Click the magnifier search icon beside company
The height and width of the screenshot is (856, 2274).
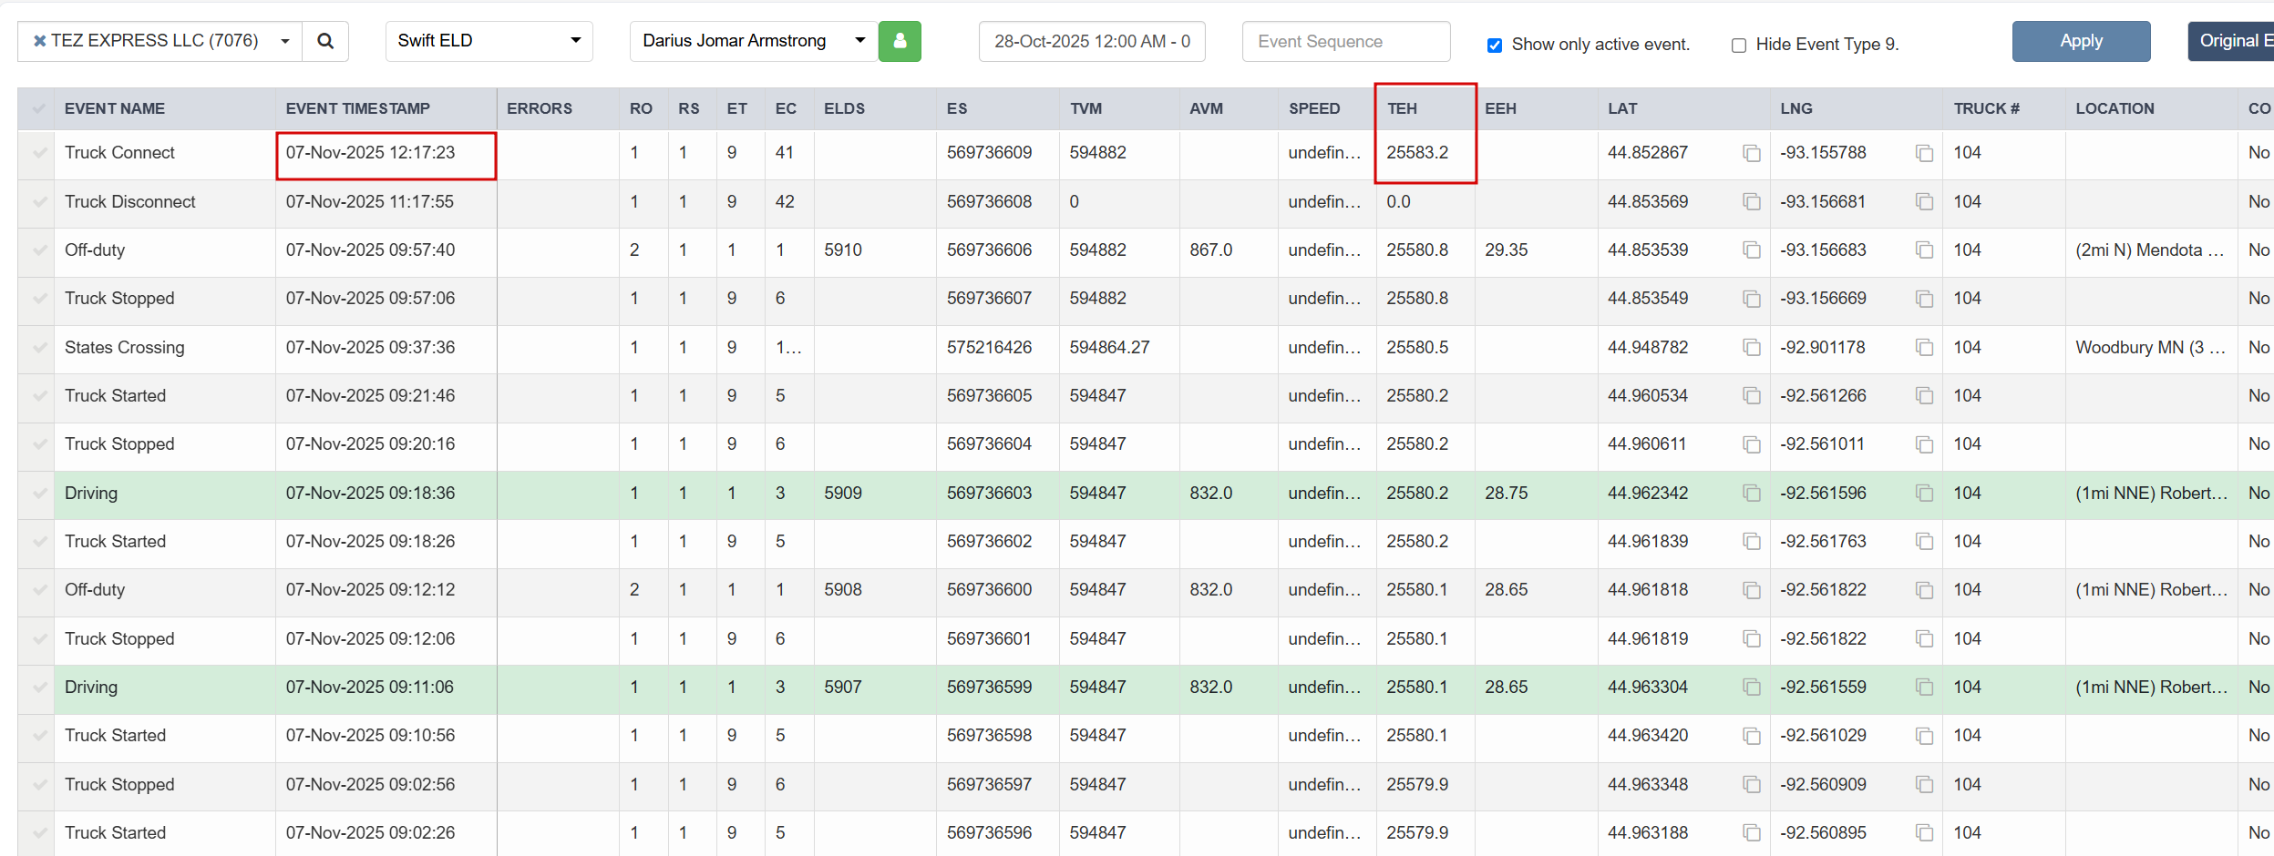point(325,41)
